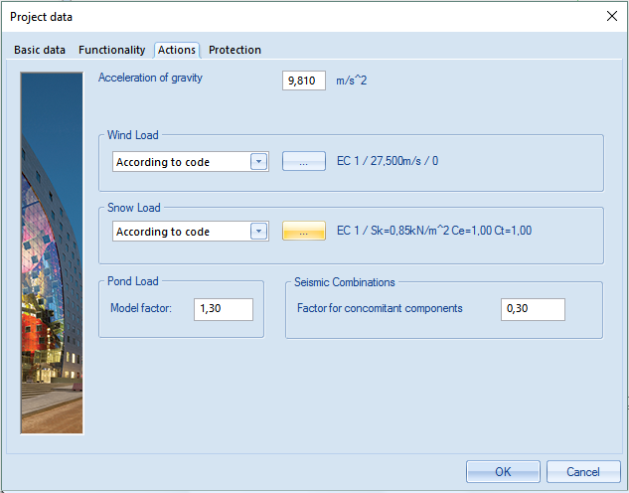This screenshot has height=493, width=629.
Task: Click the Pond Load Model factor field
Action: [224, 309]
